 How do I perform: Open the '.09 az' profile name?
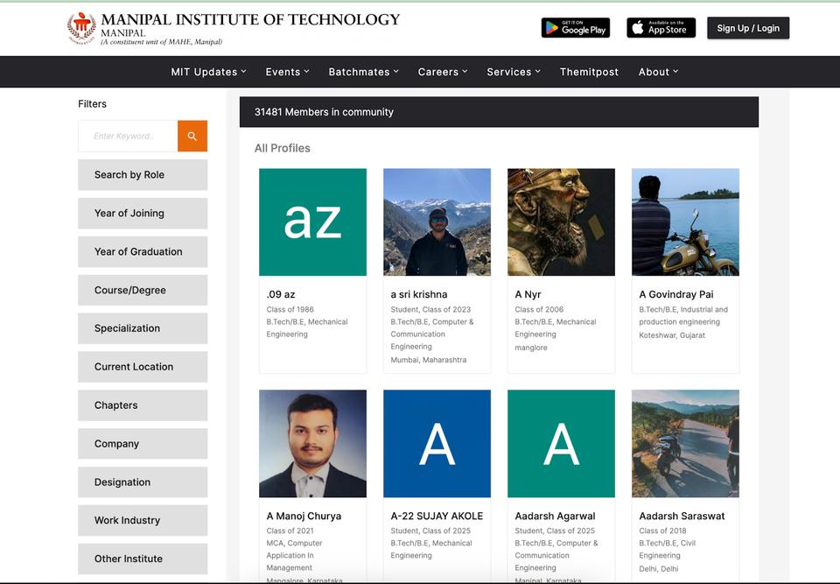point(281,294)
